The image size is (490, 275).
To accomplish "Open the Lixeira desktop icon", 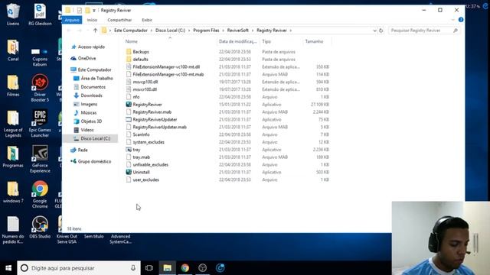I will [13, 15].
